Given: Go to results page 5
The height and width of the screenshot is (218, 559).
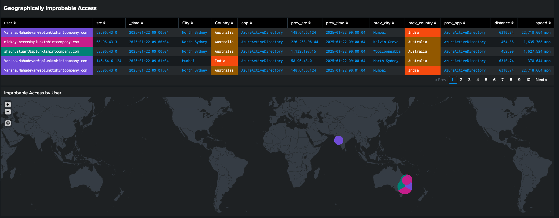Looking at the screenshot, I should (486, 80).
